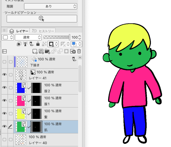Select the 髪 layer mask thumbnail
The height and width of the screenshot is (147, 171).
pos(36,114)
